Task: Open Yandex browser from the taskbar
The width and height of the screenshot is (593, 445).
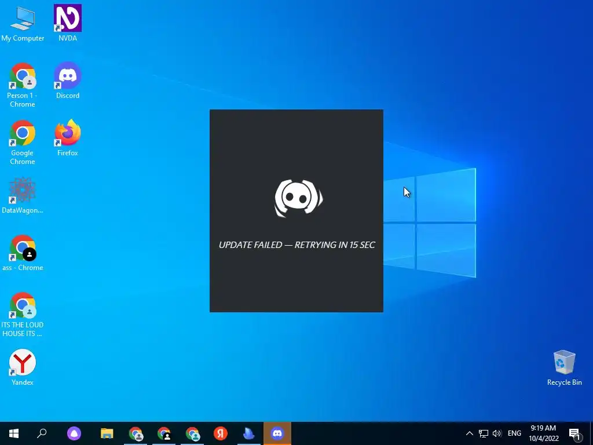Action: click(221, 433)
